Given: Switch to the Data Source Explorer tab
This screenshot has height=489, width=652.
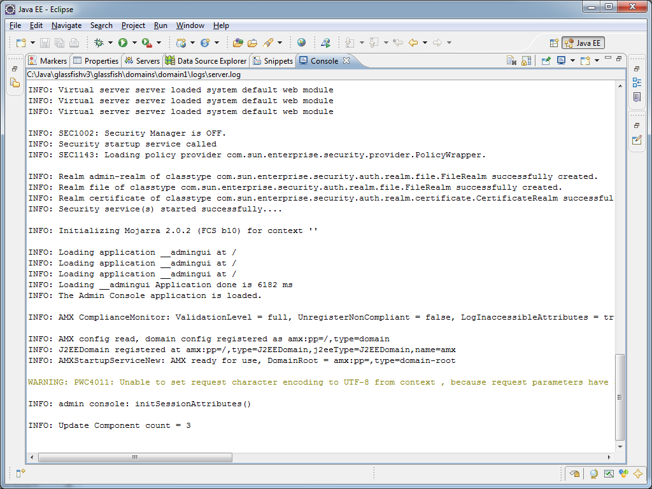Looking at the screenshot, I should click(x=206, y=60).
